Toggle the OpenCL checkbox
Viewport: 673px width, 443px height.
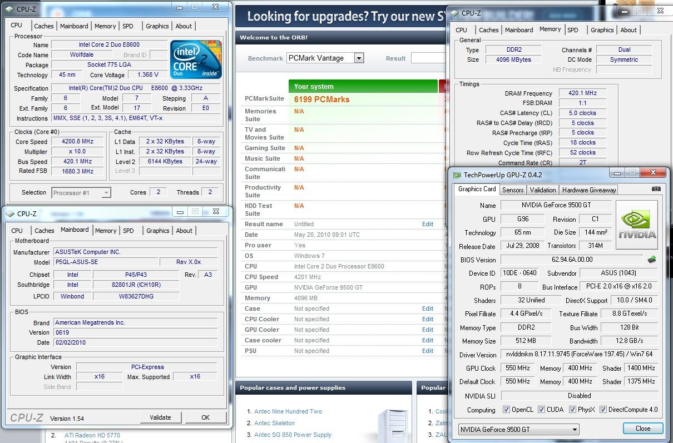tap(506, 410)
